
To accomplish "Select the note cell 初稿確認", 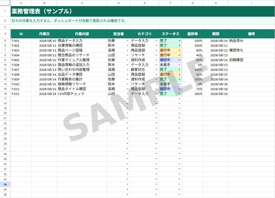I will coord(251,60).
